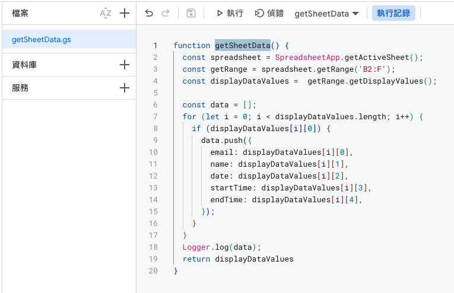Screen dimensions: 454x293
Task: Set a breakpoint at line number 8
Action: click(x=155, y=129)
